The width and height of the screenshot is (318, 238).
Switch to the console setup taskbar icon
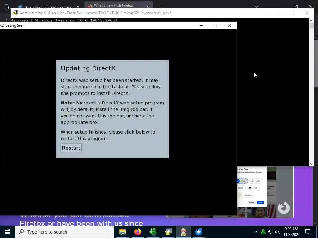click(168, 232)
